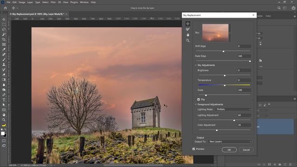Image resolution: width=297 pixels, height=167 pixels.
Task: Open the Layer menu
Action: pyautogui.click(x=30, y=2)
